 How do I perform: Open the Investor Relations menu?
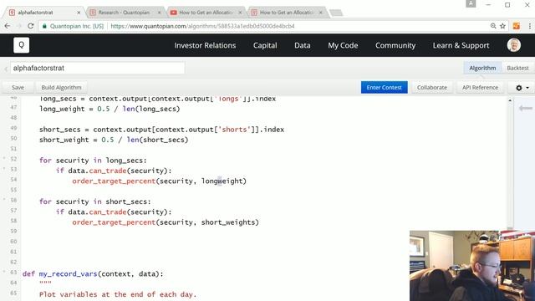tap(205, 45)
